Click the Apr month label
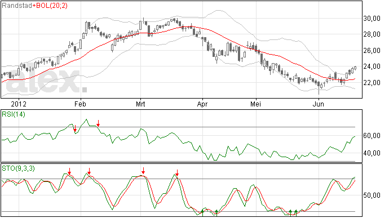This screenshot has width=389, height=218. 202,104
